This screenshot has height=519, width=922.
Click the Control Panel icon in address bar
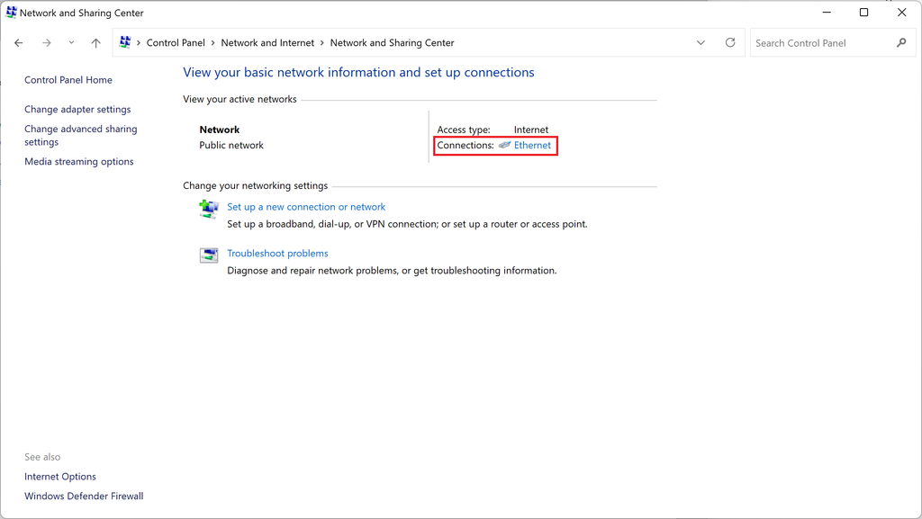[x=125, y=43]
